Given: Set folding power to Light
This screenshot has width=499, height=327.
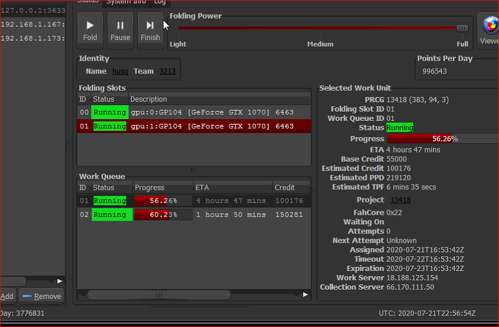Looking at the screenshot, I should click(178, 44).
